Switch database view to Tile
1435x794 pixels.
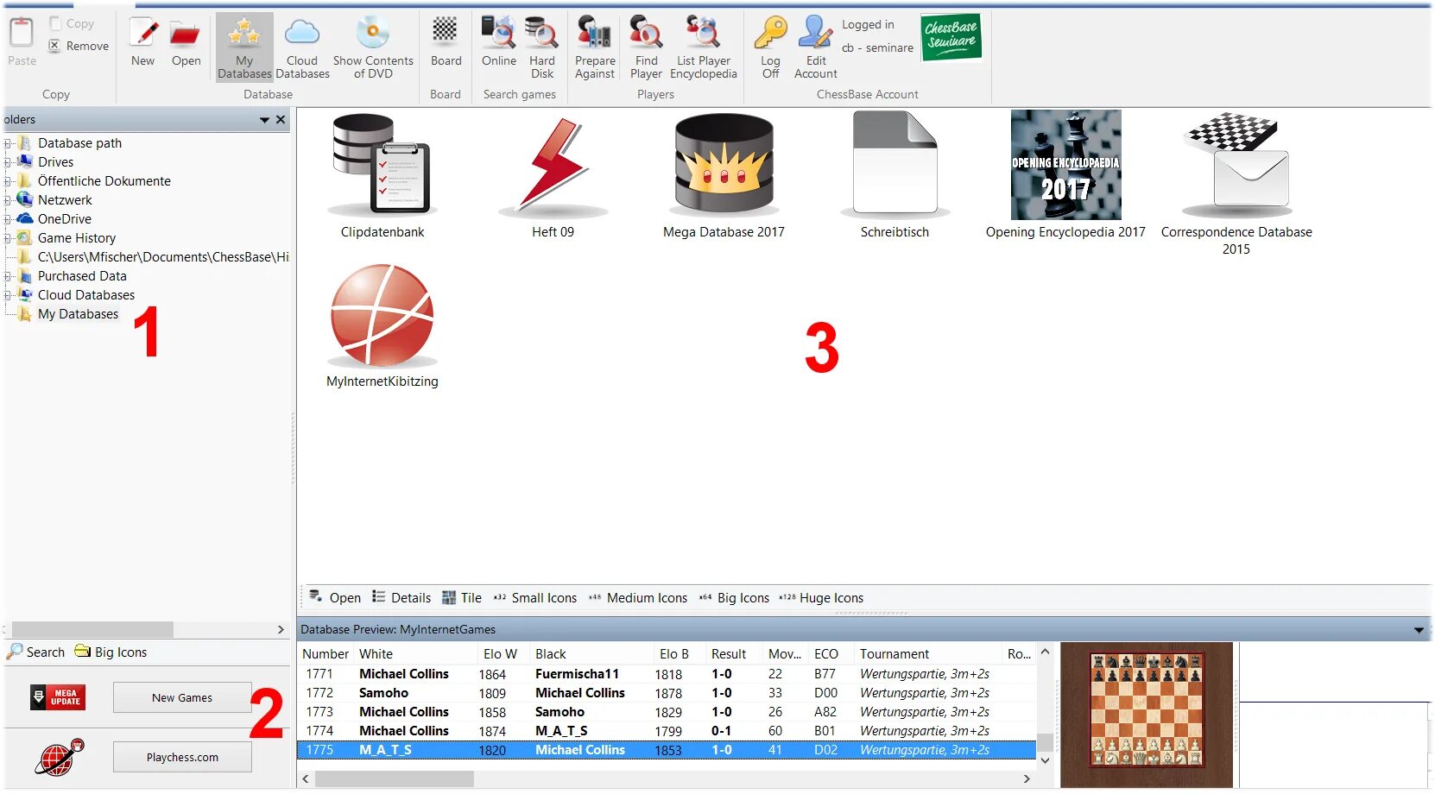[x=462, y=597]
